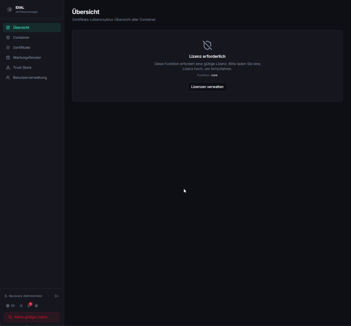Click the Container cube icon
The height and width of the screenshot is (326, 351).
coord(8,37)
